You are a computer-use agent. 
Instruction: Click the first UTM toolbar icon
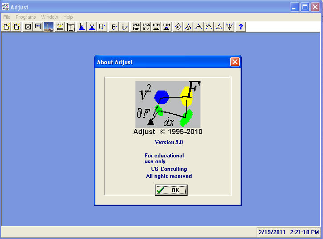(156, 27)
